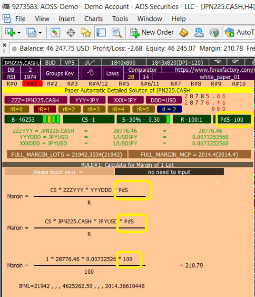The height and width of the screenshot is (297, 255).
Task: Click the white_paper_01 field
Action: coord(204,77)
